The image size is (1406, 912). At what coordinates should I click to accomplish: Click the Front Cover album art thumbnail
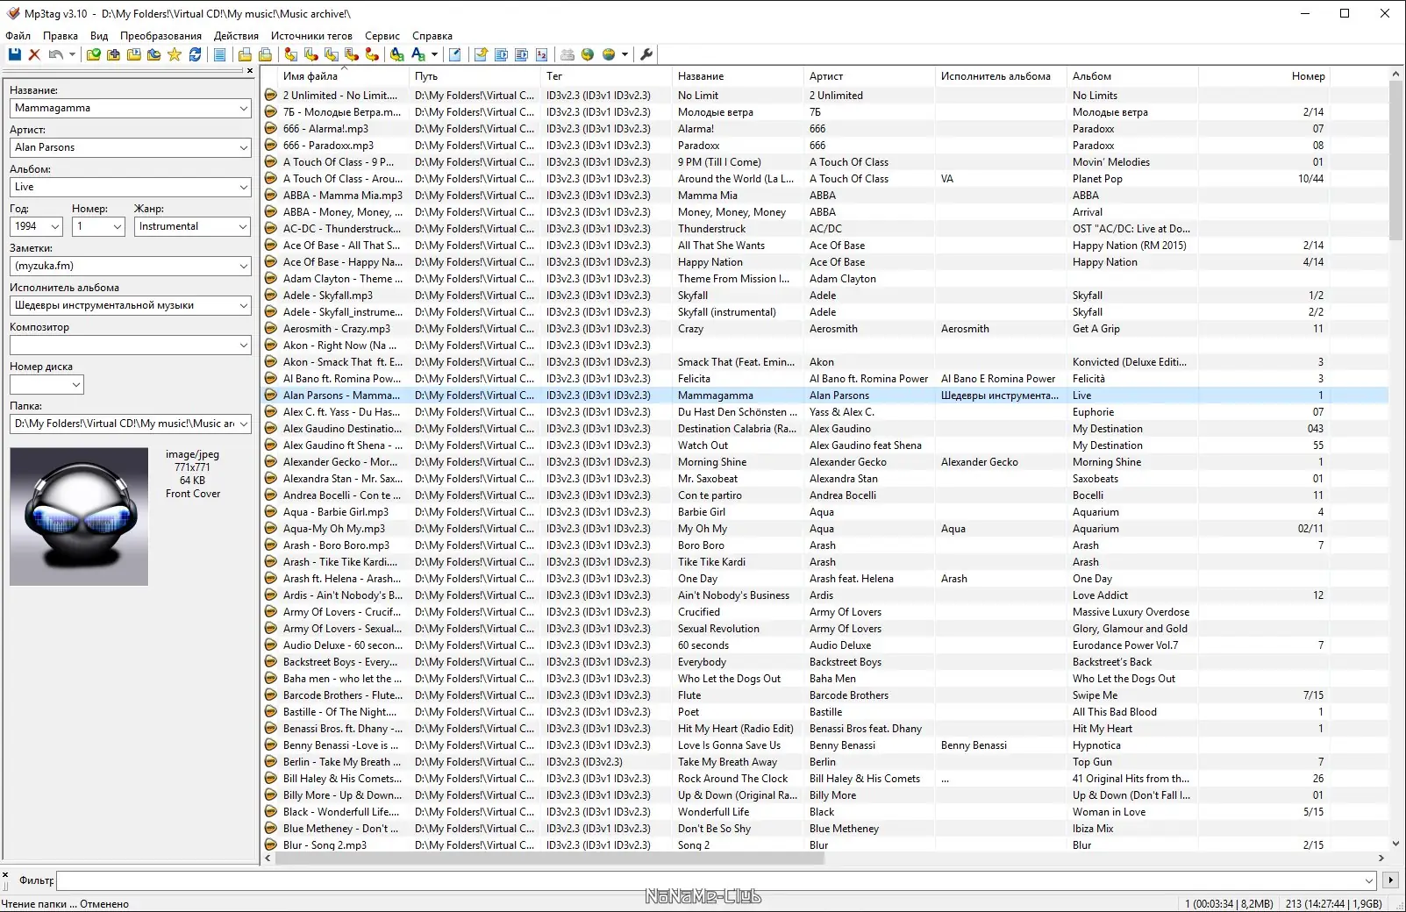pos(78,516)
